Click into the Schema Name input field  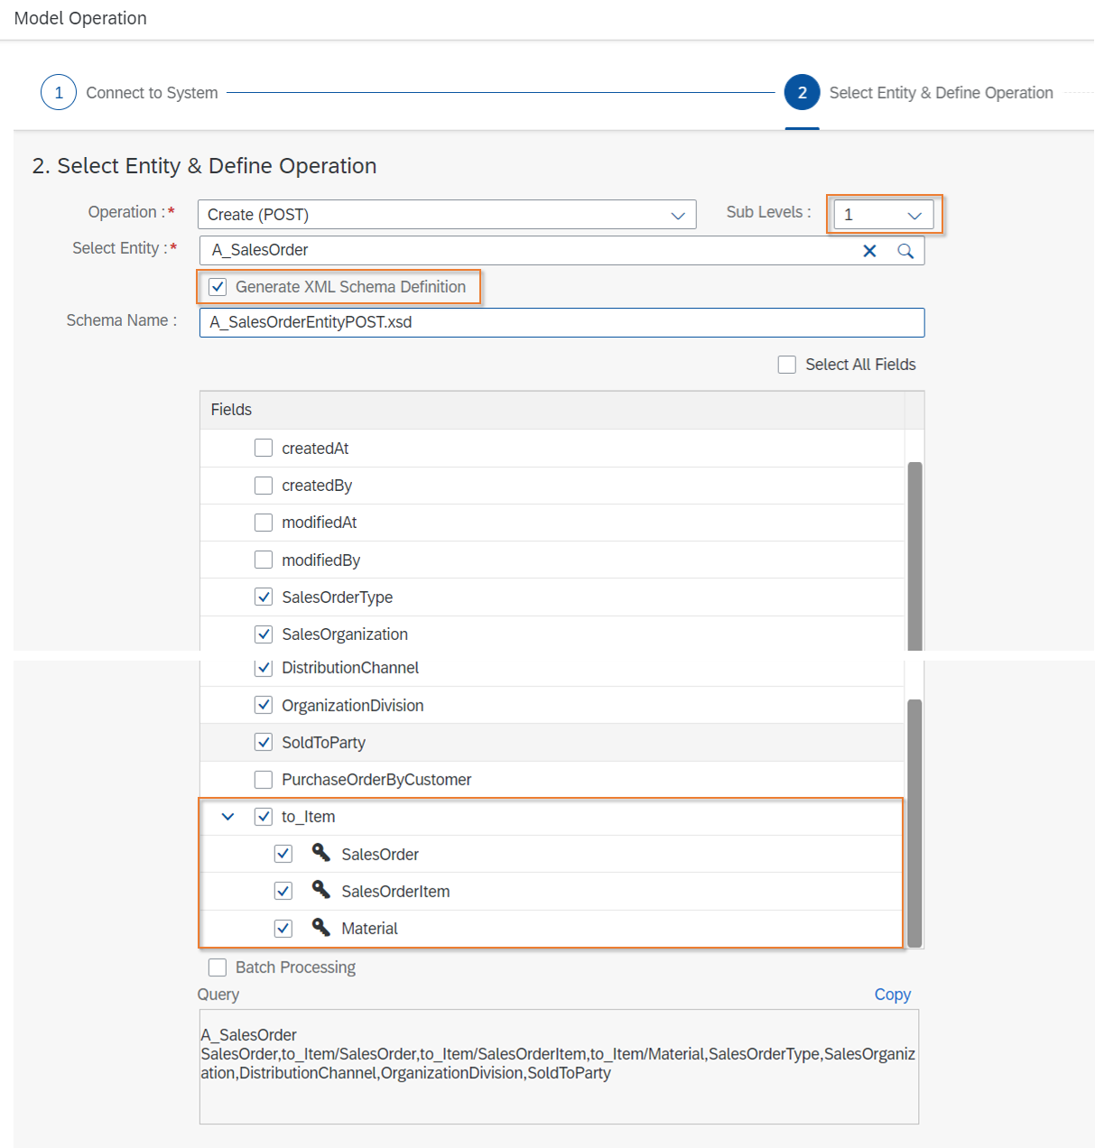561,322
